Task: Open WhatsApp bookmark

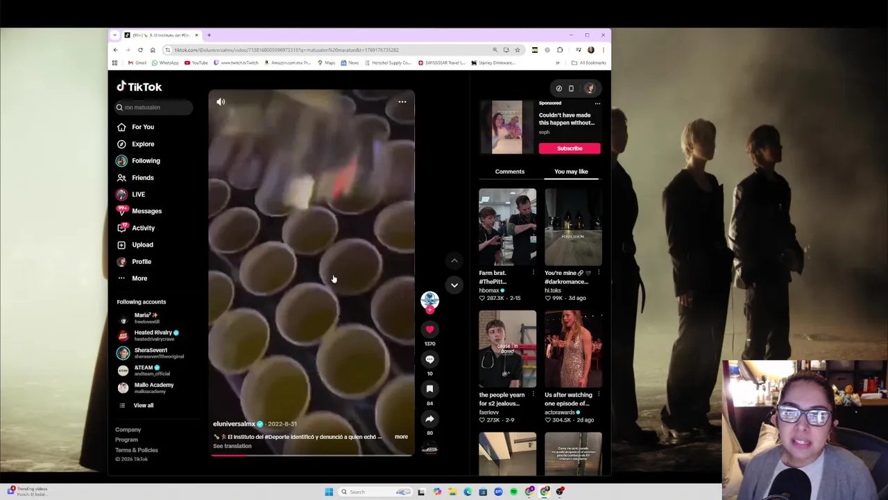Action: click(165, 63)
